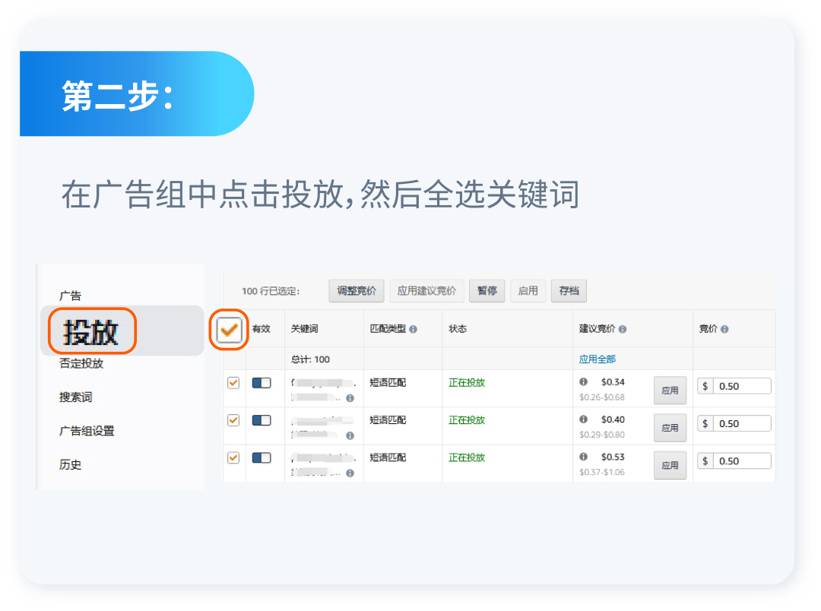Click keyword info icon in third row

tap(350, 473)
